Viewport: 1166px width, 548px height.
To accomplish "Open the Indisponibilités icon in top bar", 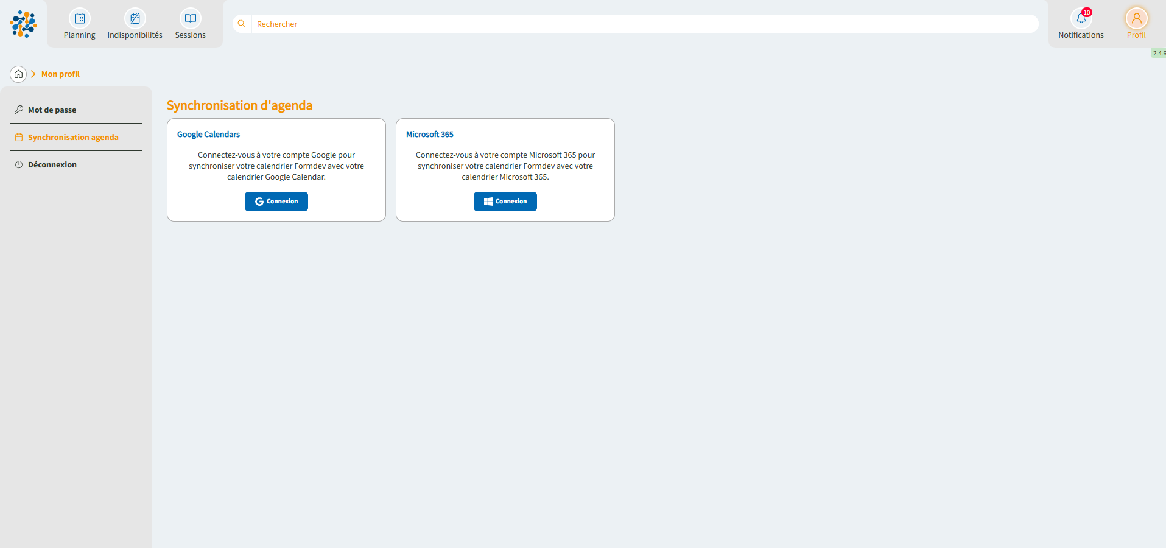I will pos(135,18).
